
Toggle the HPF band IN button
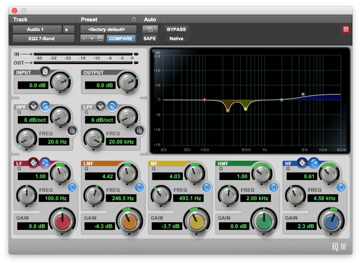coord(72,131)
